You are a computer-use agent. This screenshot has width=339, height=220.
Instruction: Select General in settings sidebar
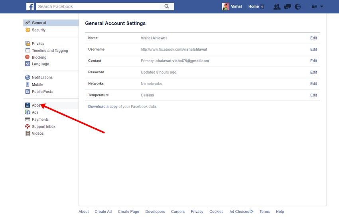pos(51,23)
